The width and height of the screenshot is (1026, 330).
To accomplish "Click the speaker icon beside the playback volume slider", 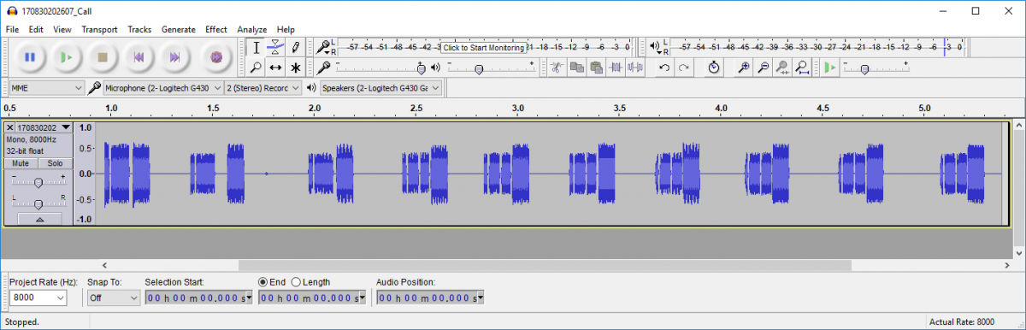I will coord(435,67).
